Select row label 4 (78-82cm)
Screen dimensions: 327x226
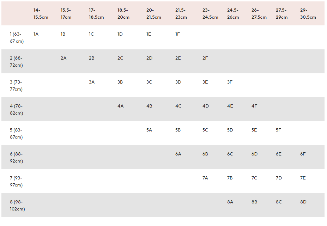(16, 110)
